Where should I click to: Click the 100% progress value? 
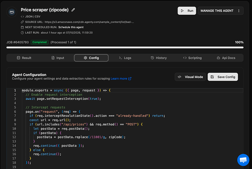click(239, 42)
